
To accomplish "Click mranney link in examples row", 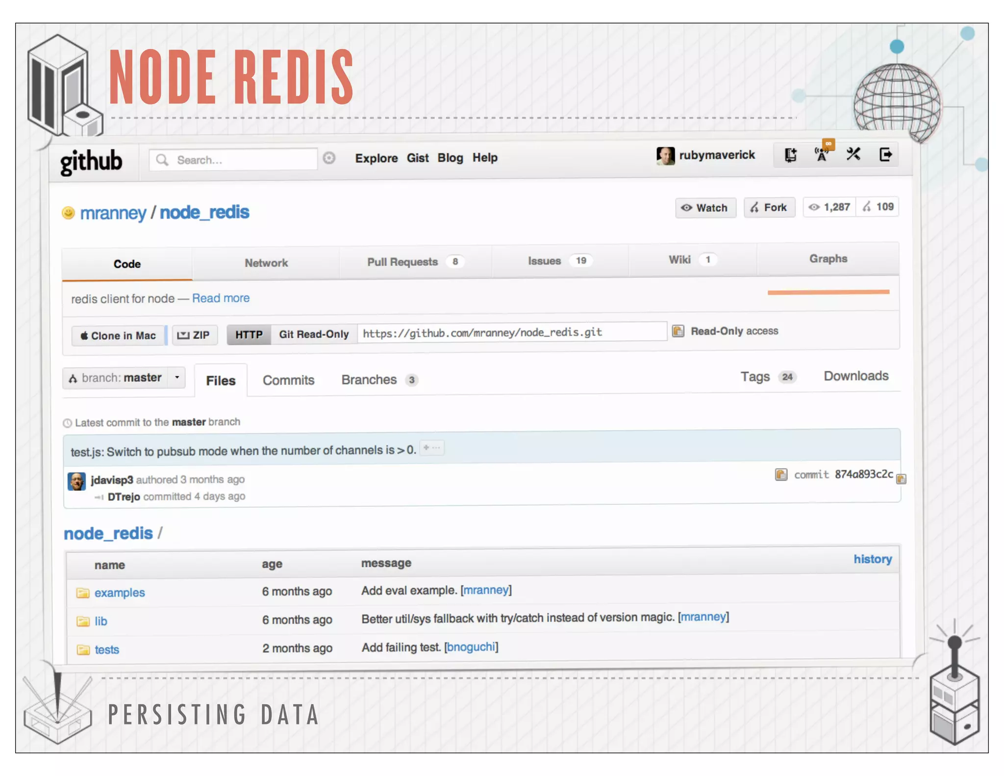I will [486, 590].
